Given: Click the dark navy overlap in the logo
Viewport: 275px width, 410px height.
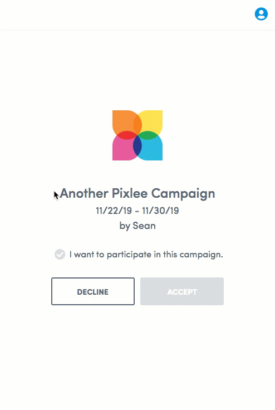Looking at the screenshot, I should point(137,146).
